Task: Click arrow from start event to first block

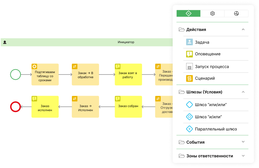Action: (26, 74)
